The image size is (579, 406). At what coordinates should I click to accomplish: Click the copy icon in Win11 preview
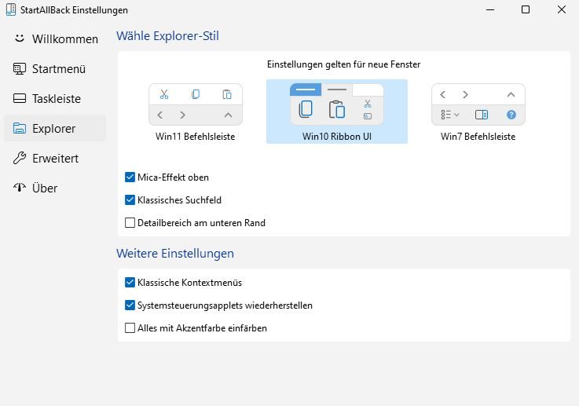click(196, 94)
